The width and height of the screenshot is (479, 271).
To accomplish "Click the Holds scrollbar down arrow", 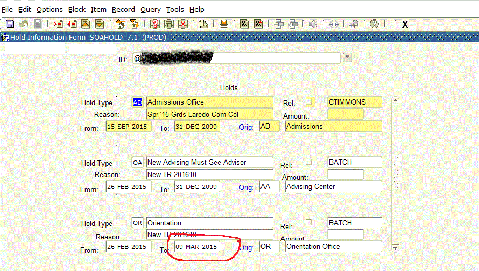I will 395,248.
